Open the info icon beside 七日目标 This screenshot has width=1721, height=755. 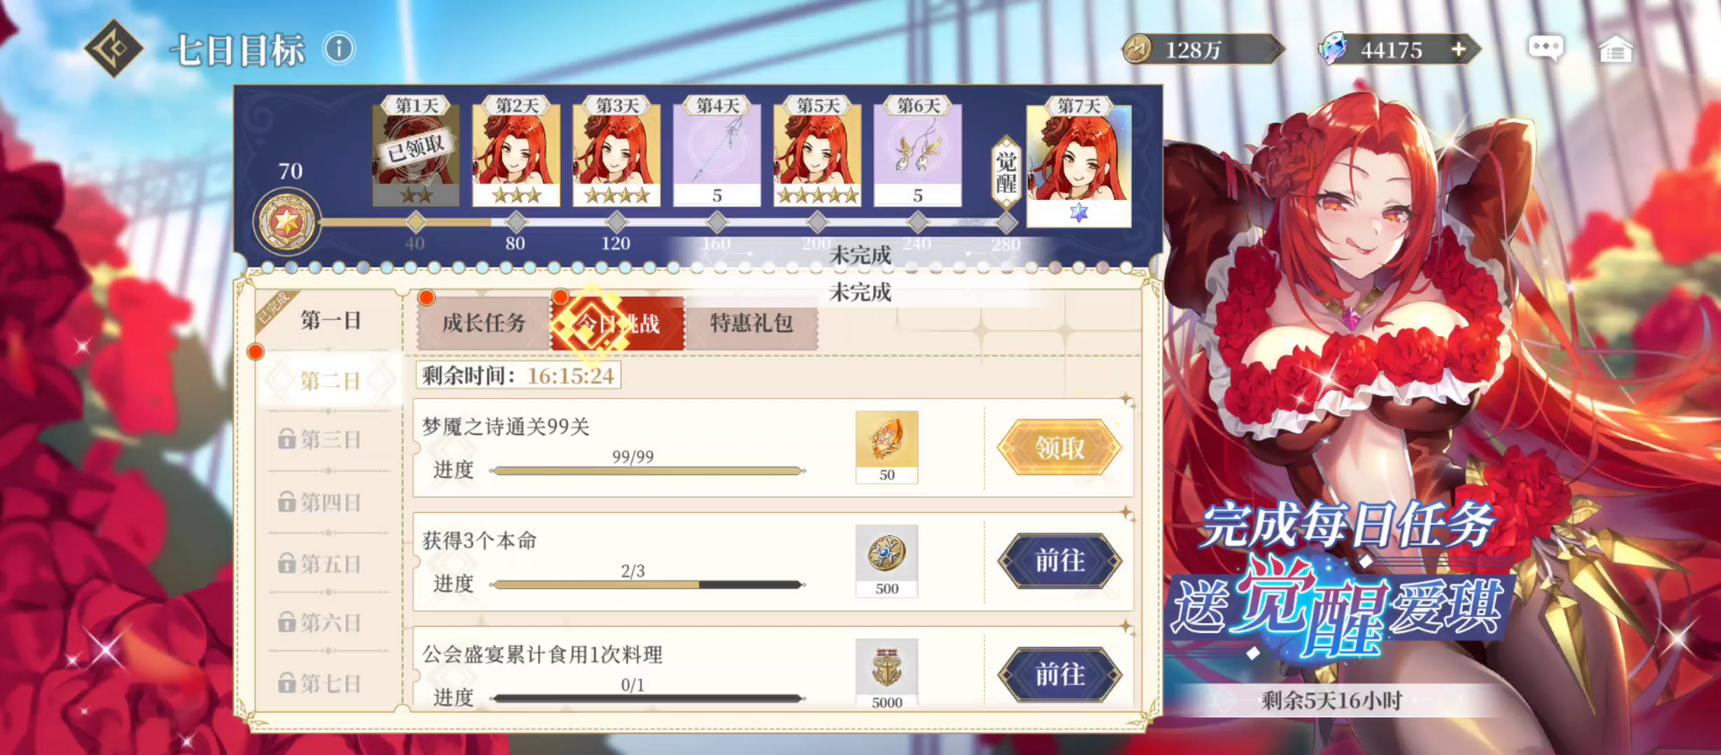339,49
